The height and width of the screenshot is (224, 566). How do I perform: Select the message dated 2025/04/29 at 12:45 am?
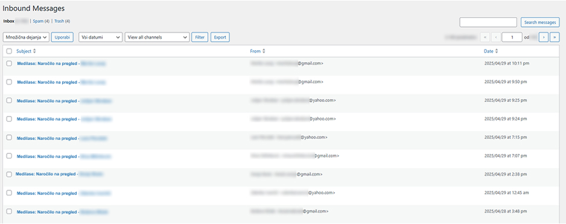tap(9, 193)
